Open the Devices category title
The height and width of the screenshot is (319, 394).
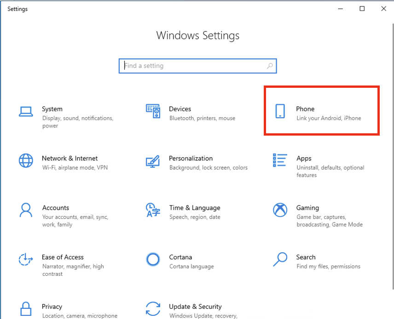click(x=180, y=109)
